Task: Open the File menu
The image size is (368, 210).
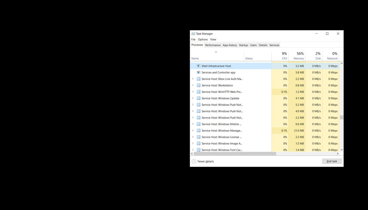Action: (193, 39)
